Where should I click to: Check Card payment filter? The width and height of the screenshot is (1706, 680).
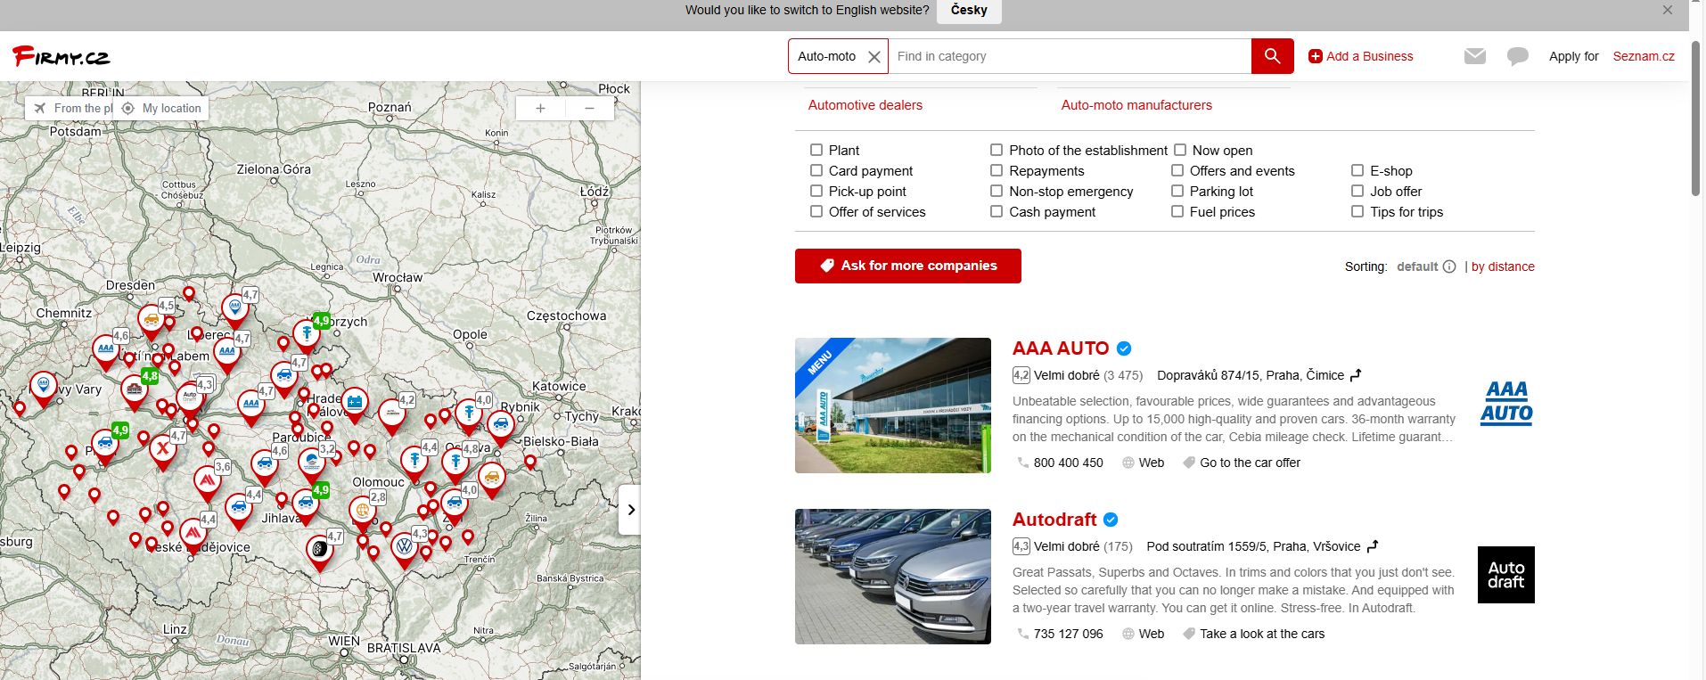[816, 170]
